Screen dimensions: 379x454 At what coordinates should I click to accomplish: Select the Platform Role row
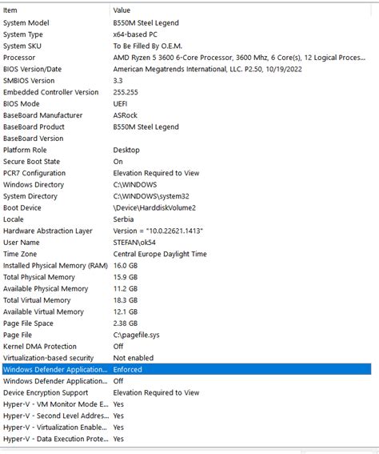[186, 151]
